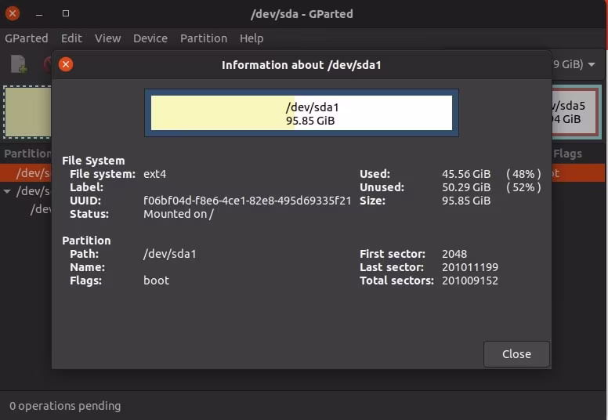
Task: Open the Help menu
Action: [252, 38]
